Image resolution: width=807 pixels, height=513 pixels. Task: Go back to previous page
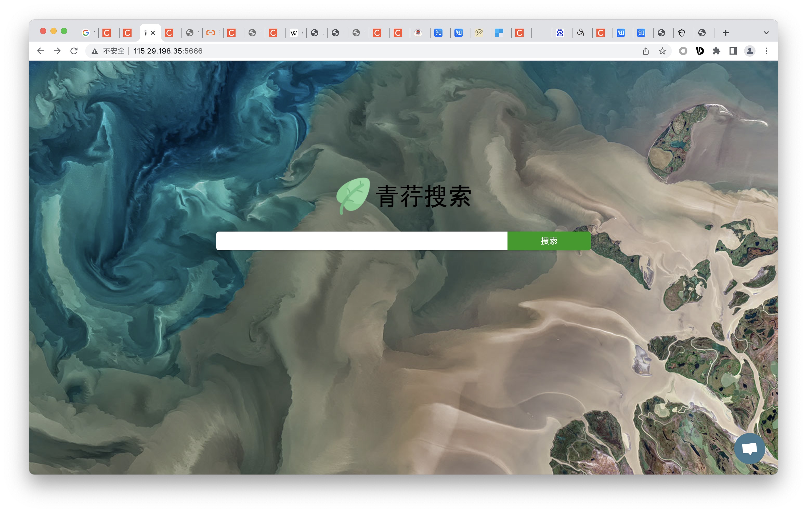(x=41, y=51)
